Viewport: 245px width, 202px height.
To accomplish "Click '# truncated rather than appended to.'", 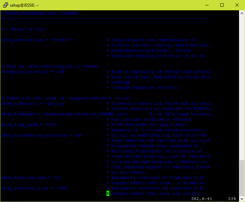I will tap(154, 146).
